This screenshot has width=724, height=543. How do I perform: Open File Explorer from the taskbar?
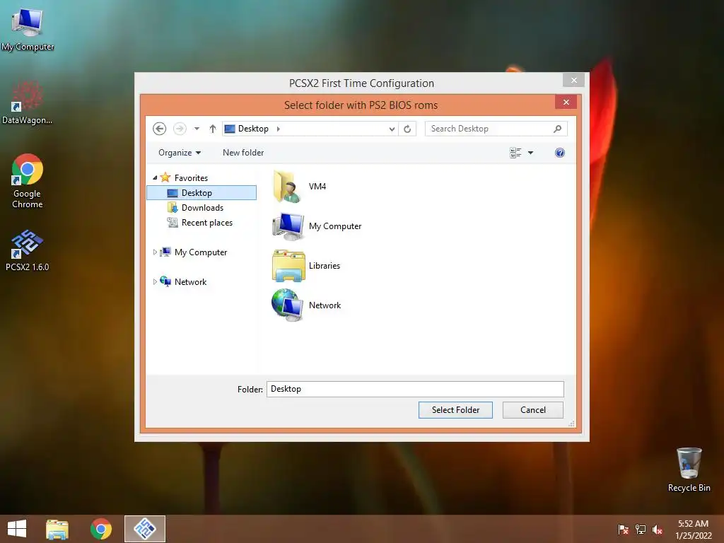(x=57, y=529)
